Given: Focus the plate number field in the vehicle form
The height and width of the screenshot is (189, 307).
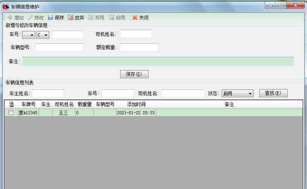Looking at the screenshot, I should click(67, 34).
